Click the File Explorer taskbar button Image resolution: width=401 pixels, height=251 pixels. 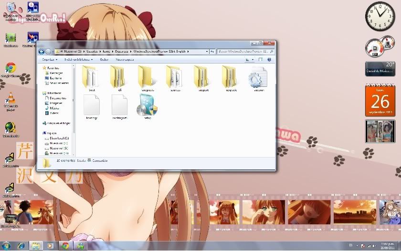(x=36, y=246)
